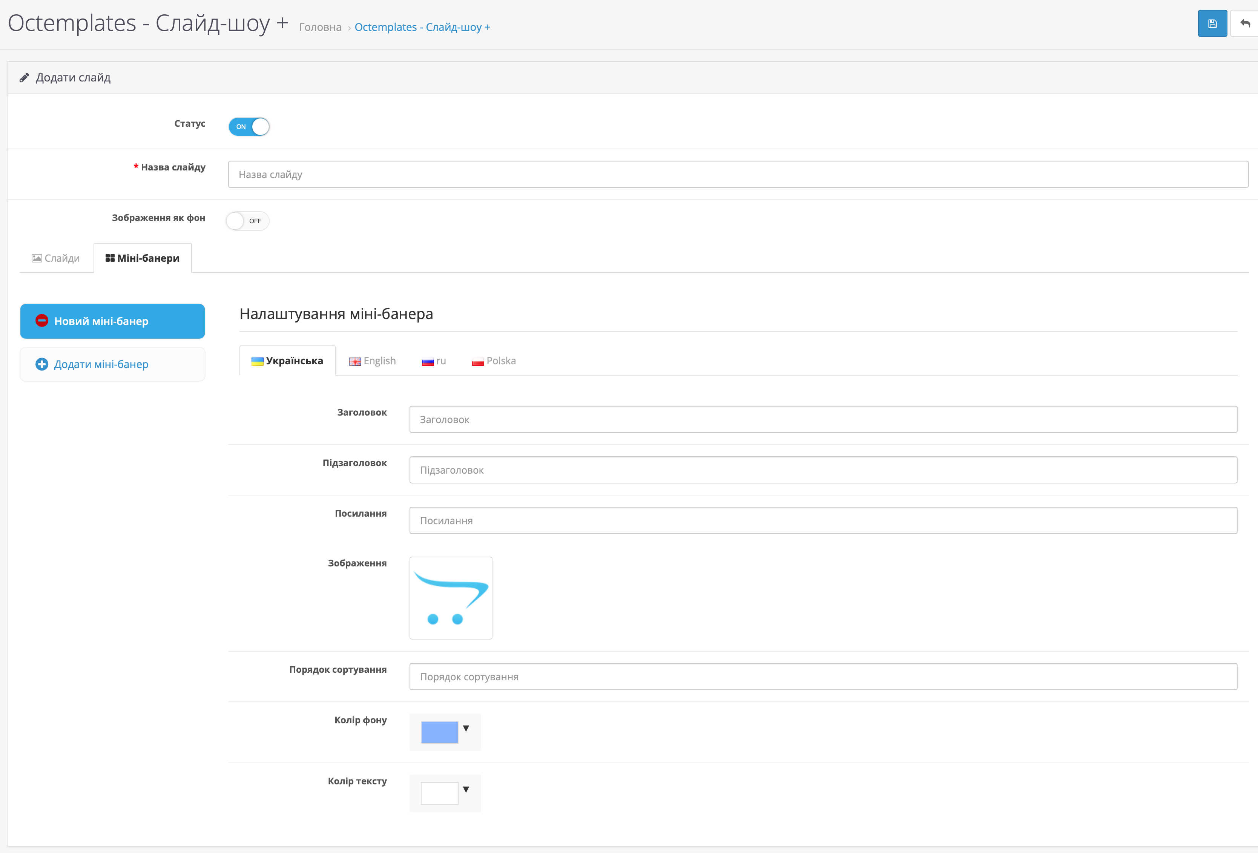Click the Зображення cart placeholder thumbnail
1258x853 pixels.
pos(450,598)
